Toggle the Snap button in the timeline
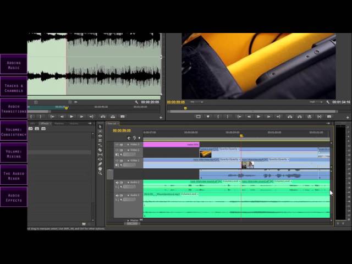 (129, 138)
